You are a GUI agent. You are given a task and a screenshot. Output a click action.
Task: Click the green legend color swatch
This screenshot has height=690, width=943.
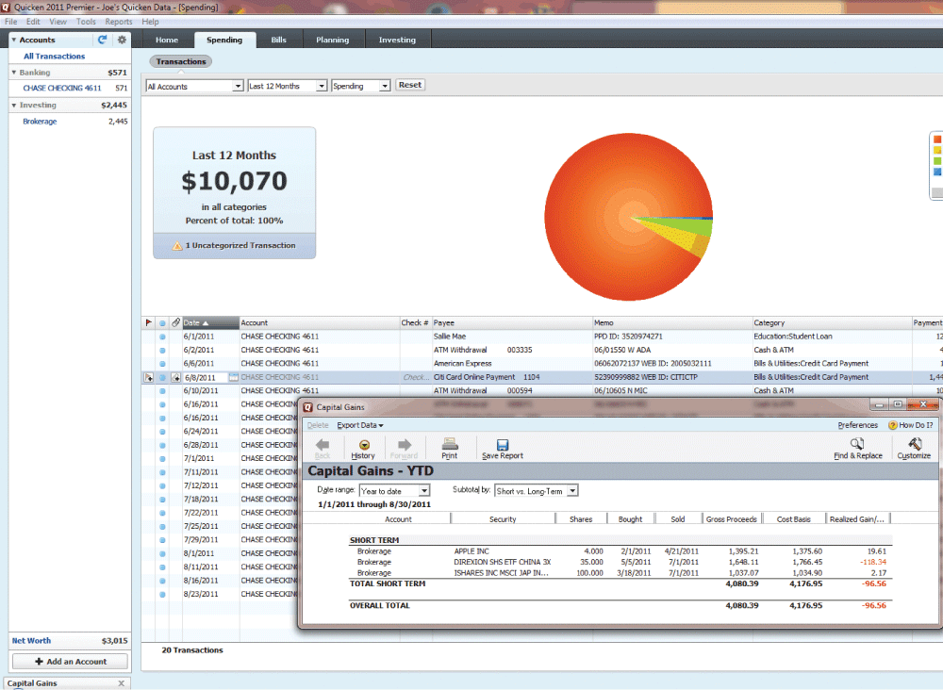937,161
